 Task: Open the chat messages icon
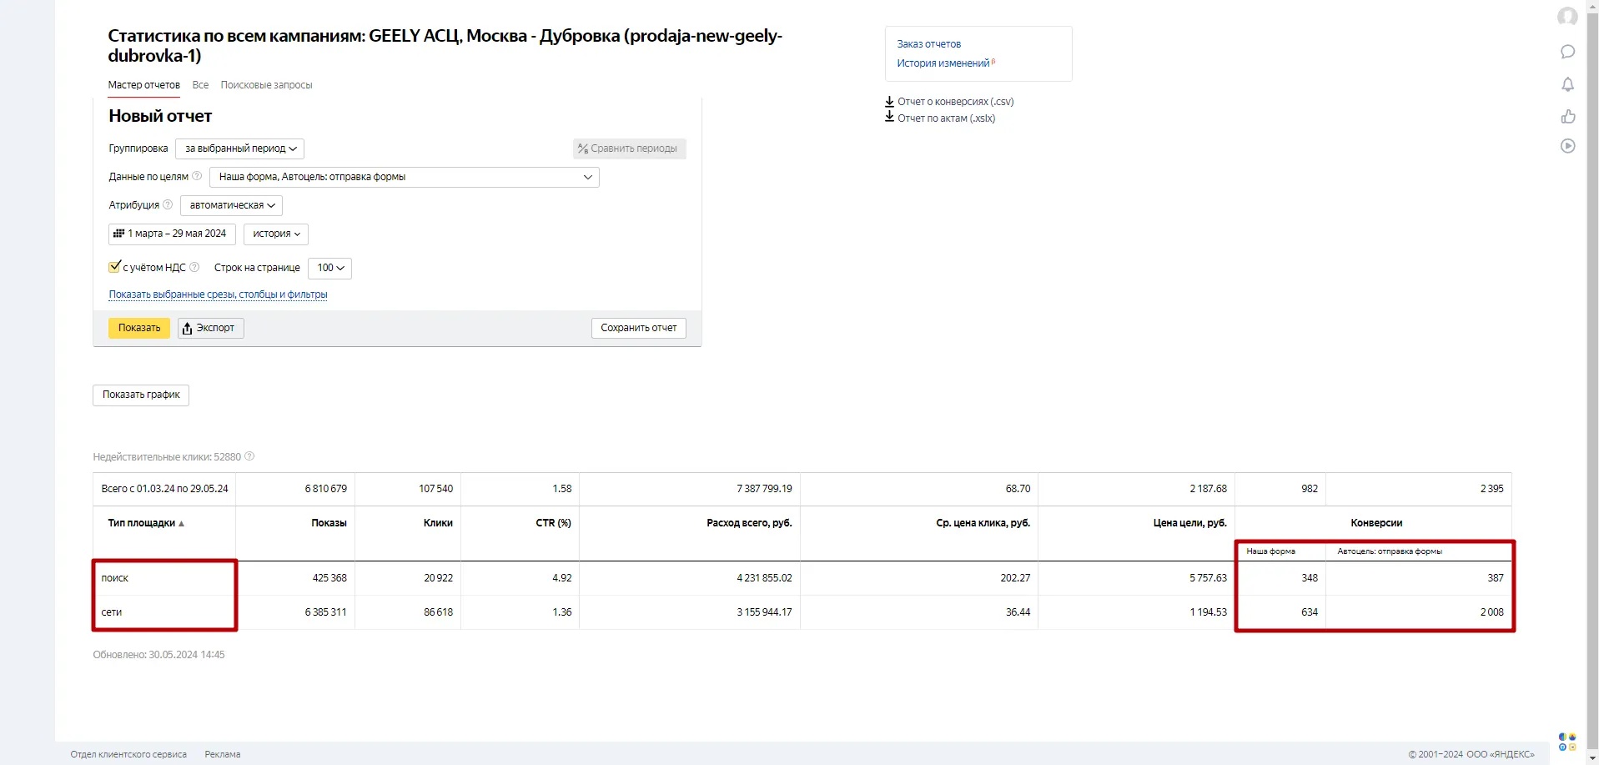pos(1567,52)
